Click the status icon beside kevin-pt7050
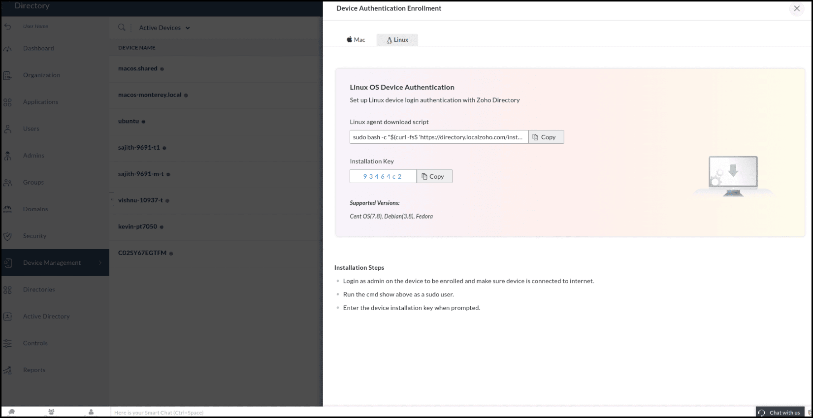Image resolution: width=813 pixels, height=418 pixels. tap(162, 227)
